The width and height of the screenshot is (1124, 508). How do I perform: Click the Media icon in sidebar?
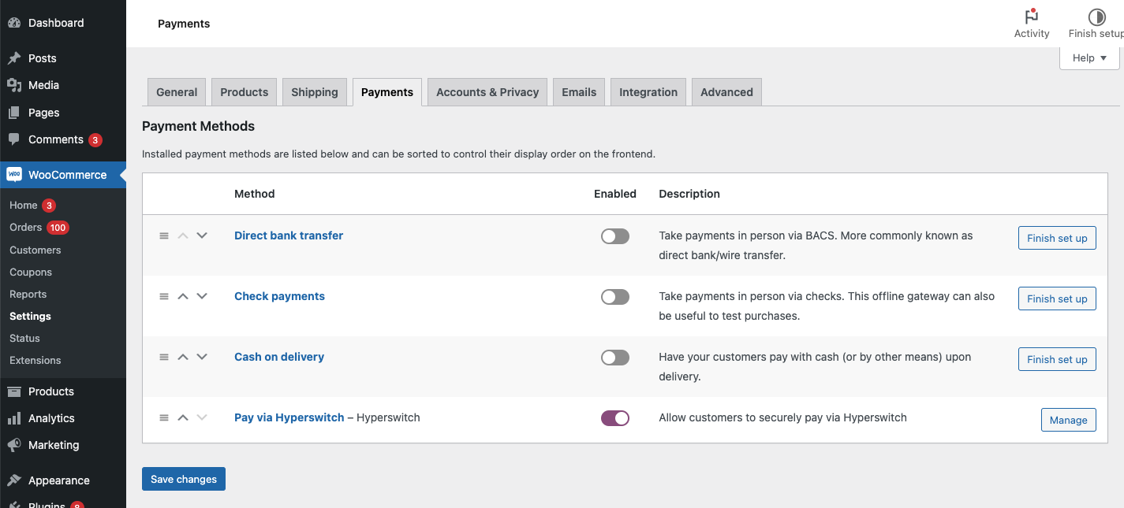click(x=14, y=85)
